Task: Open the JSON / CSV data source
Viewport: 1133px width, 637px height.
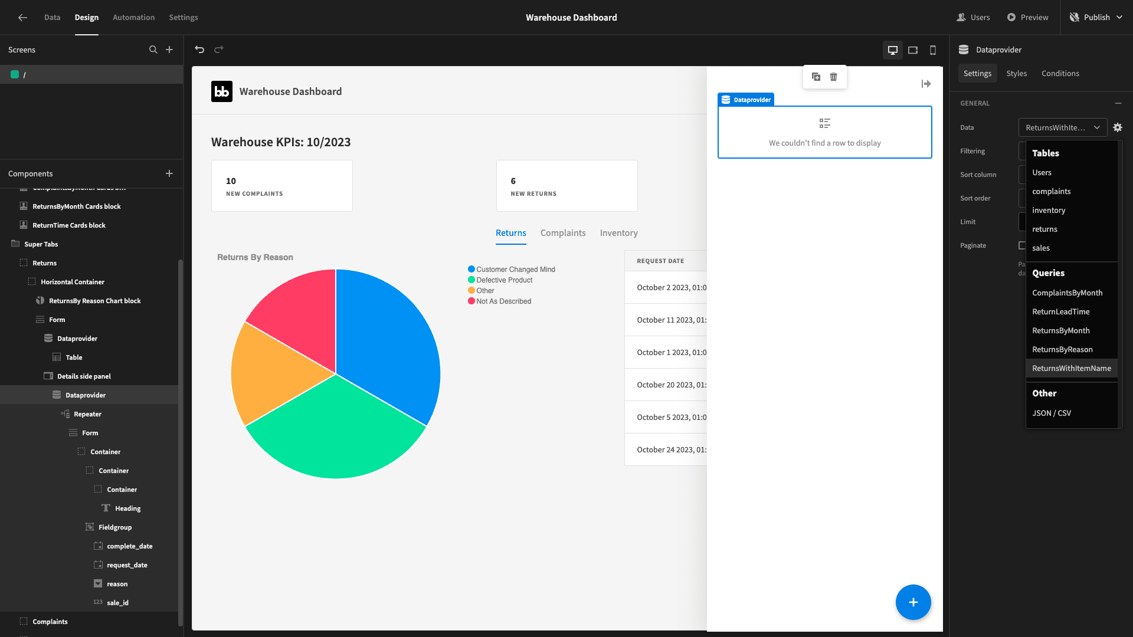Action: pyautogui.click(x=1052, y=412)
